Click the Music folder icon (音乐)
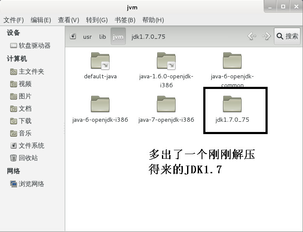Image resolution: width=303 pixels, height=232 pixels. coord(13,133)
